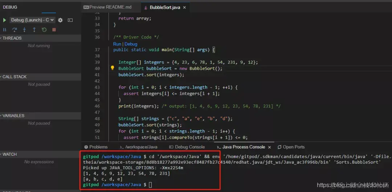Switch to Preview README.md tab
392x192 pixels.
(110, 7)
